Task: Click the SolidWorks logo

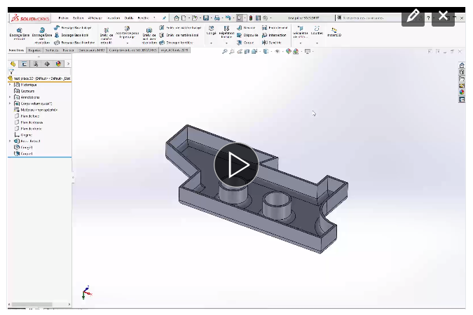Action: tap(30, 18)
